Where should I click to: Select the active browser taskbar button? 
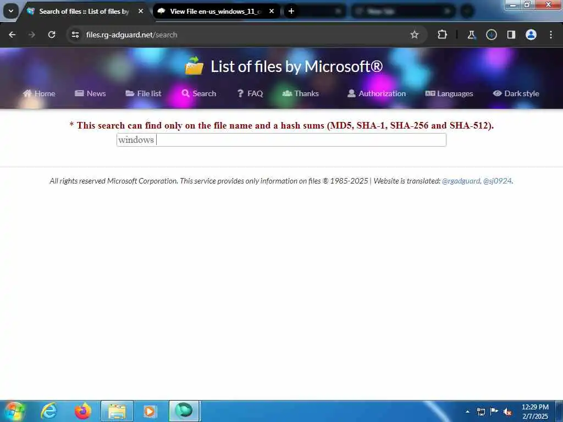click(184, 411)
